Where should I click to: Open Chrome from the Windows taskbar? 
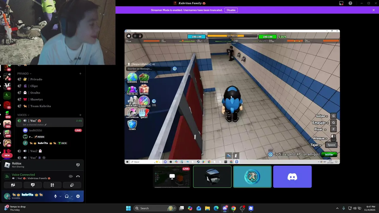[x=233, y=208]
